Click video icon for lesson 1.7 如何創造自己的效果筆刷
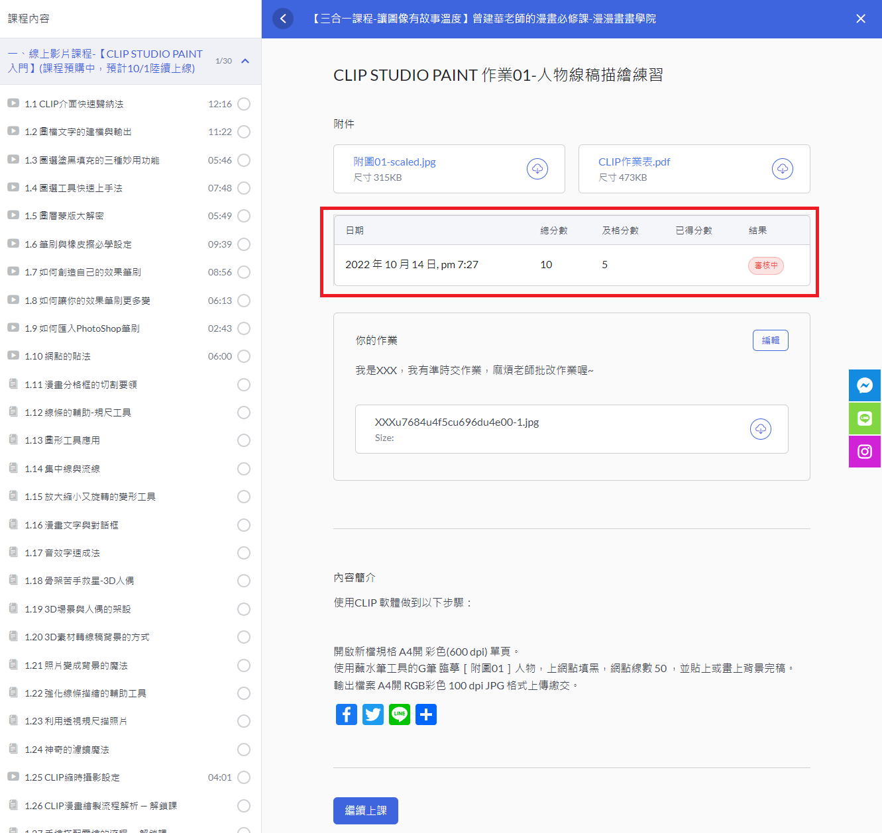This screenshot has height=833, width=882. (13, 271)
